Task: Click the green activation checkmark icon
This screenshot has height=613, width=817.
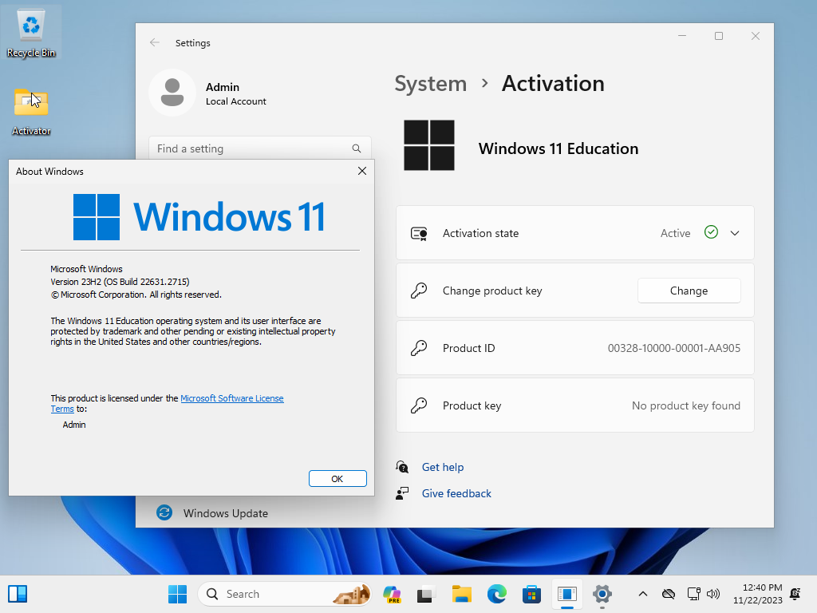Action: click(x=711, y=232)
